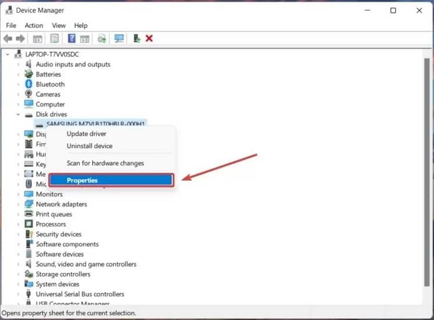Click the Audio inputs and outputs speaker icon
The height and width of the screenshot is (320, 434).
click(28, 65)
